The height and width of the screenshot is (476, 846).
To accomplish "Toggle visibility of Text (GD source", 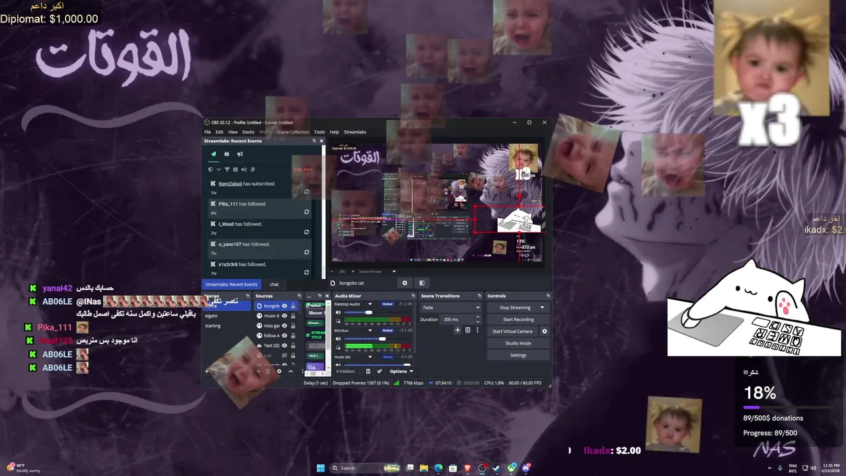I will (285, 346).
